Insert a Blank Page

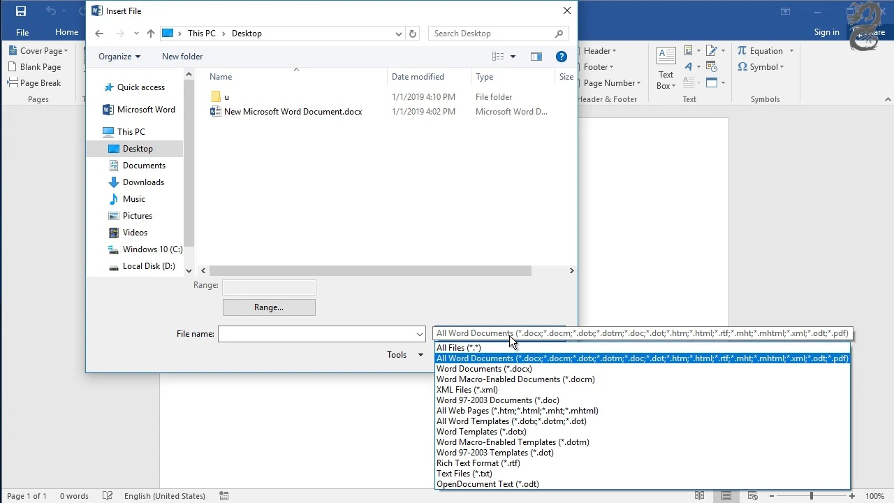pos(34,67)
